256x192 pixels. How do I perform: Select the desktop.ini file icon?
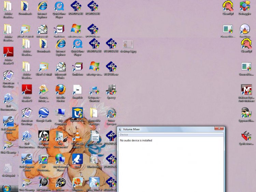point(8,170)
